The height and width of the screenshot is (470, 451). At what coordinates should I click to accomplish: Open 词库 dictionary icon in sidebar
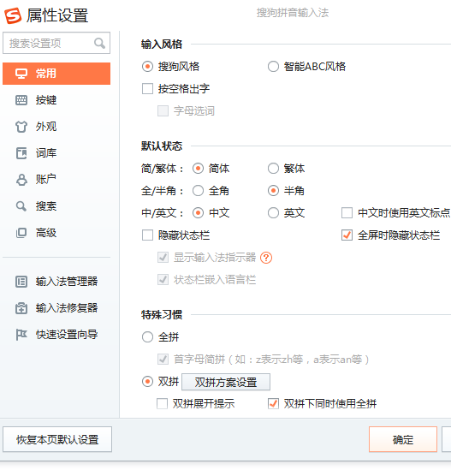click(21, 153)
